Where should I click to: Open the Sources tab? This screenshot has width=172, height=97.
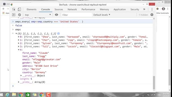[59, 9]
